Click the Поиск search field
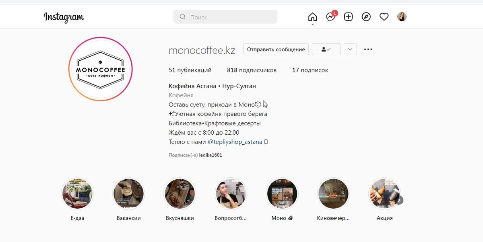 pyautogui.click(x=225, y=17)
